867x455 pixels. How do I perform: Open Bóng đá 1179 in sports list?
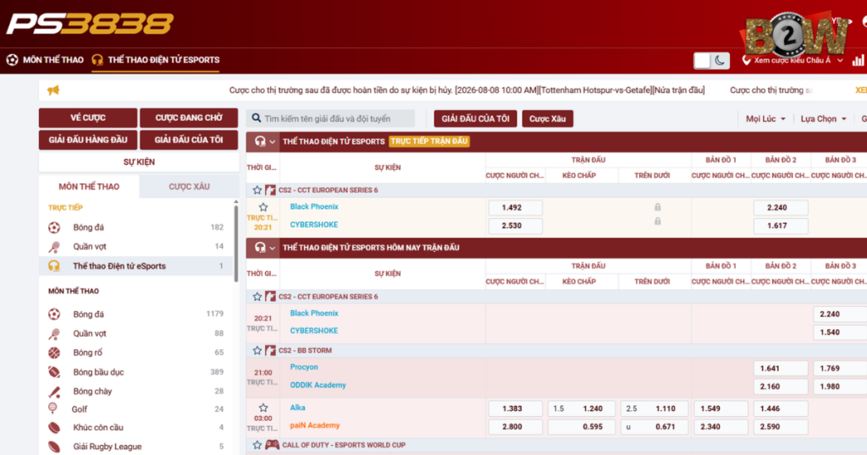click(x=136, y=315)
